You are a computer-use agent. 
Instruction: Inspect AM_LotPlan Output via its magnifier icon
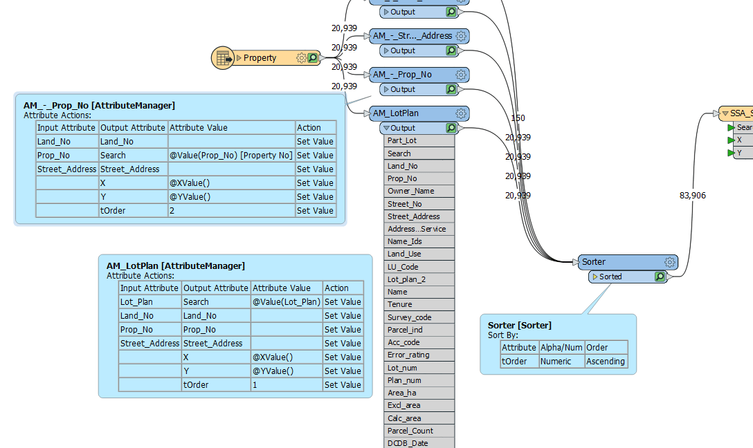pyautogui.click(x=451, y=127)
